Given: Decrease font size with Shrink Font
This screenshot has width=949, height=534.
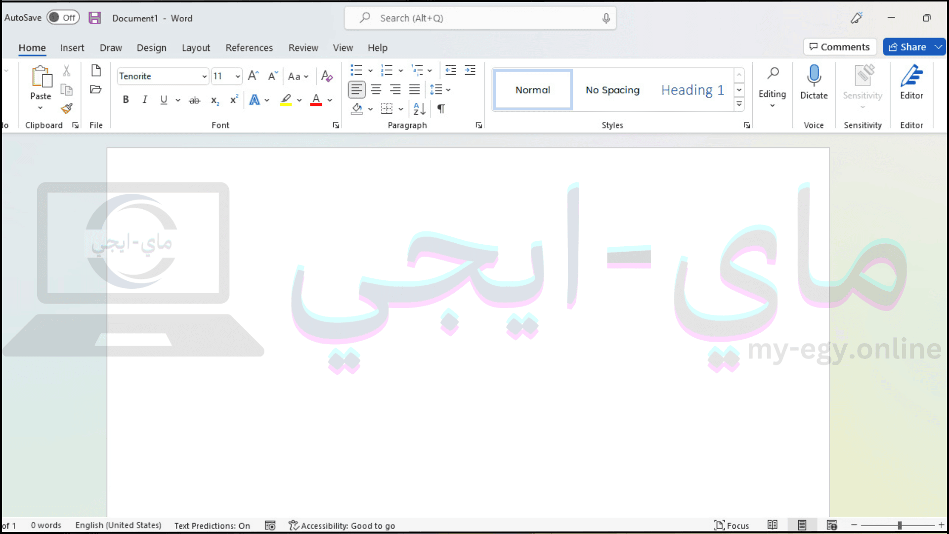Looking at the screenshot, I should pos(273,76).
